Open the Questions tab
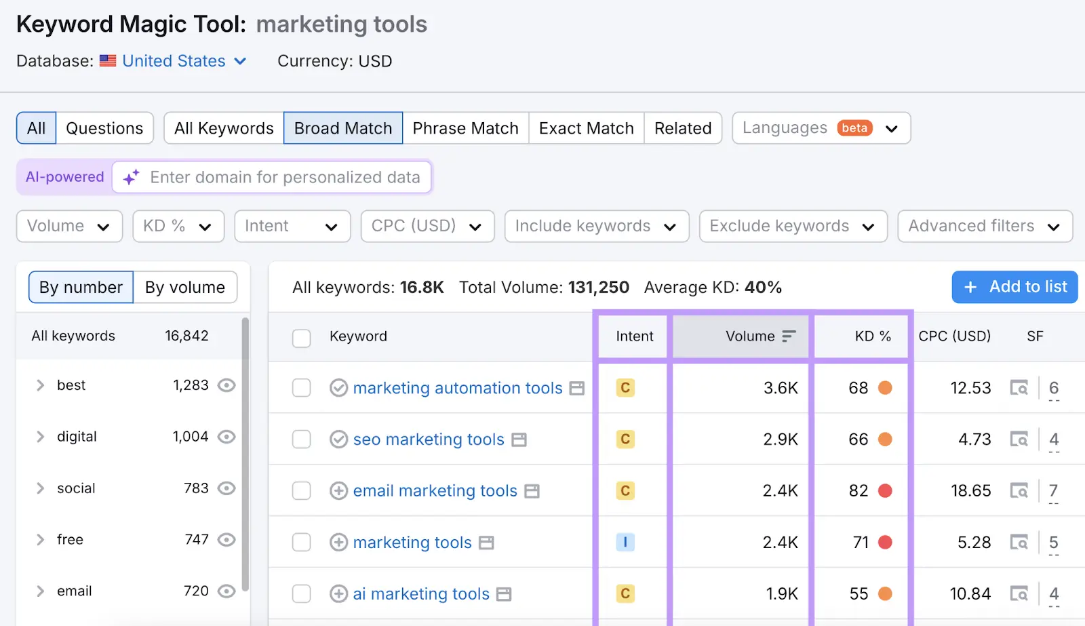The width and height of the screenshot is (1085, 626). click(x=104, y=128)
